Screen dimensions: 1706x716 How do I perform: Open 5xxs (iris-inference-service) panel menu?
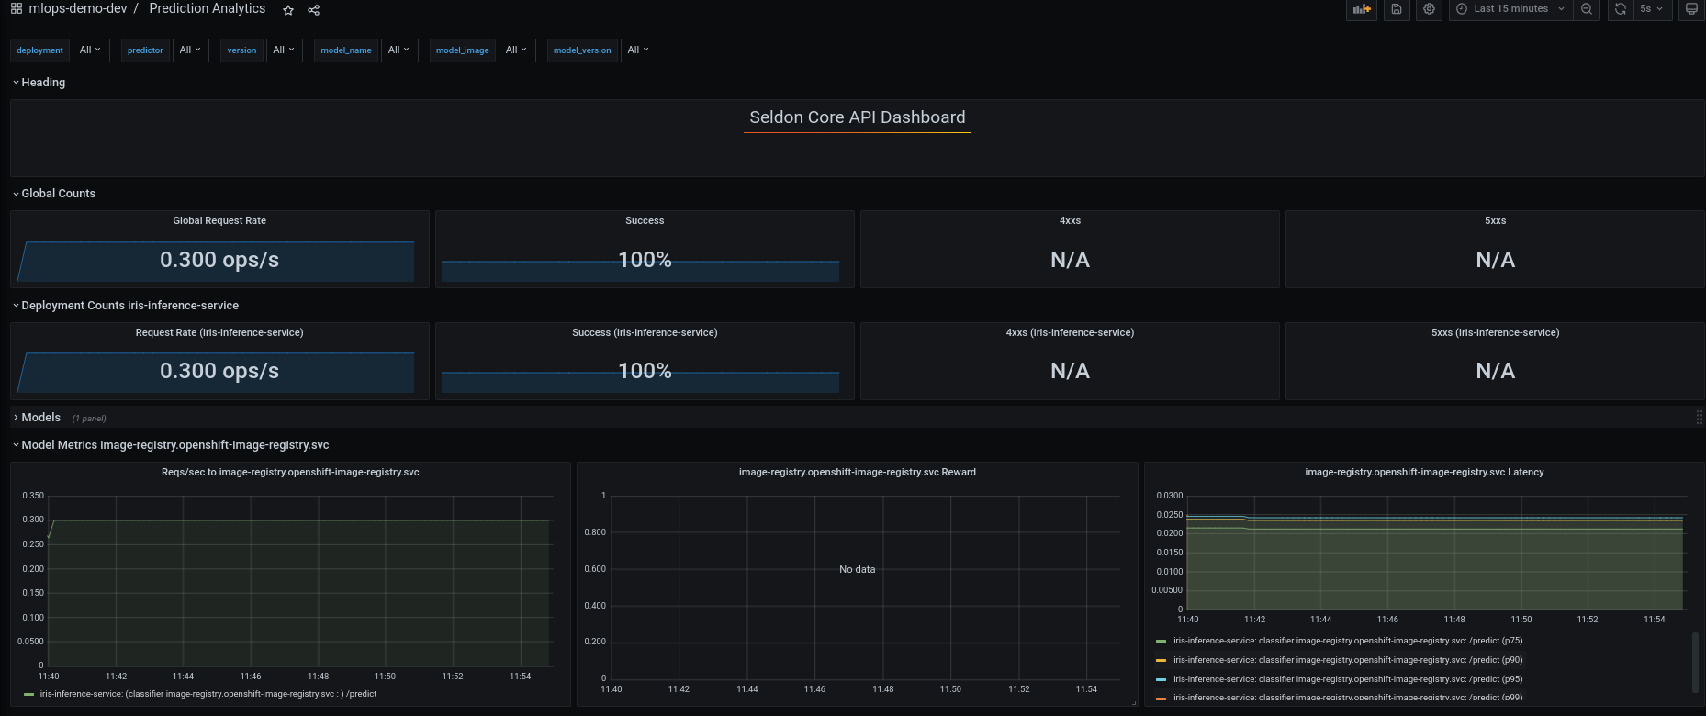[1495, 333]
